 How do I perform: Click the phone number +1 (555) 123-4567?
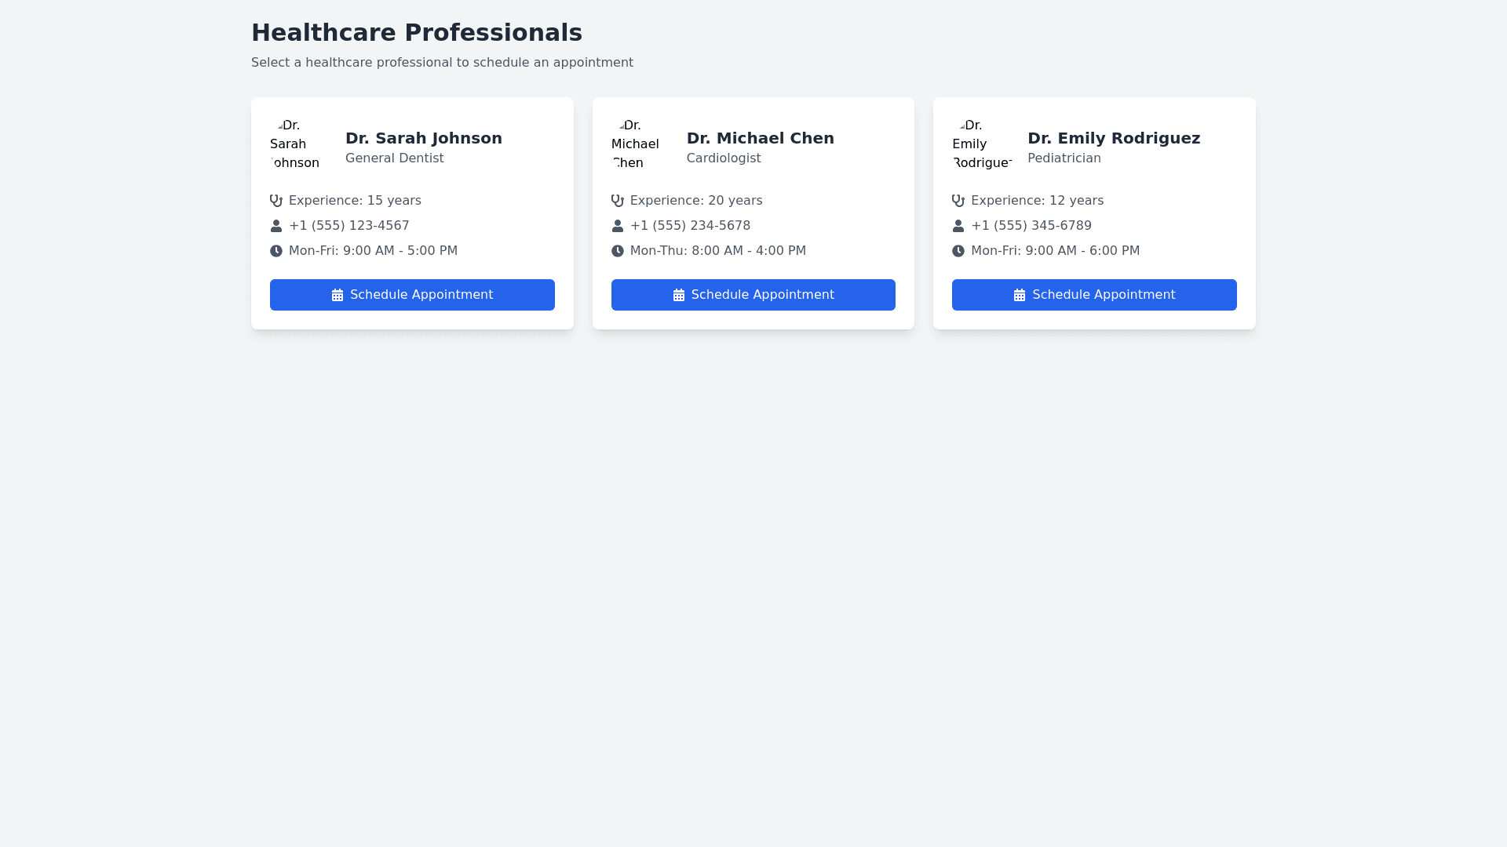click(x=348, y=226)
